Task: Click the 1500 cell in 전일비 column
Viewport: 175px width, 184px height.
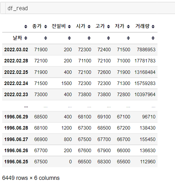Action: tap(66, 83)
